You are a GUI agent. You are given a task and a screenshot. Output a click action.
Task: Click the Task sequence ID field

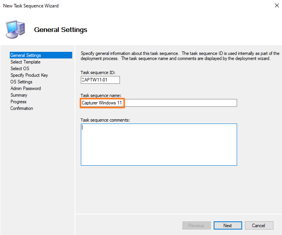coord(100,80)
